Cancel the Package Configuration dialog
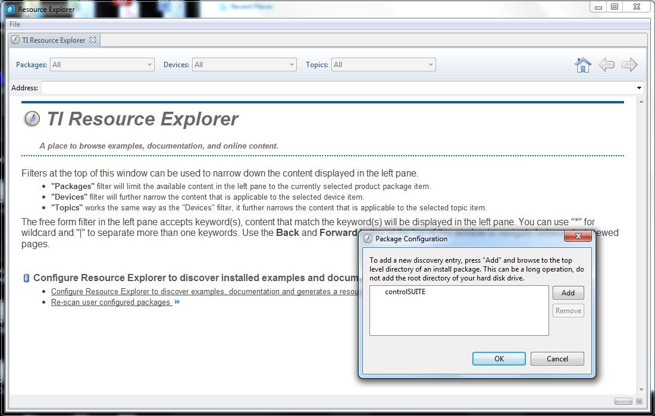655x416 pixels. (557, 358)
